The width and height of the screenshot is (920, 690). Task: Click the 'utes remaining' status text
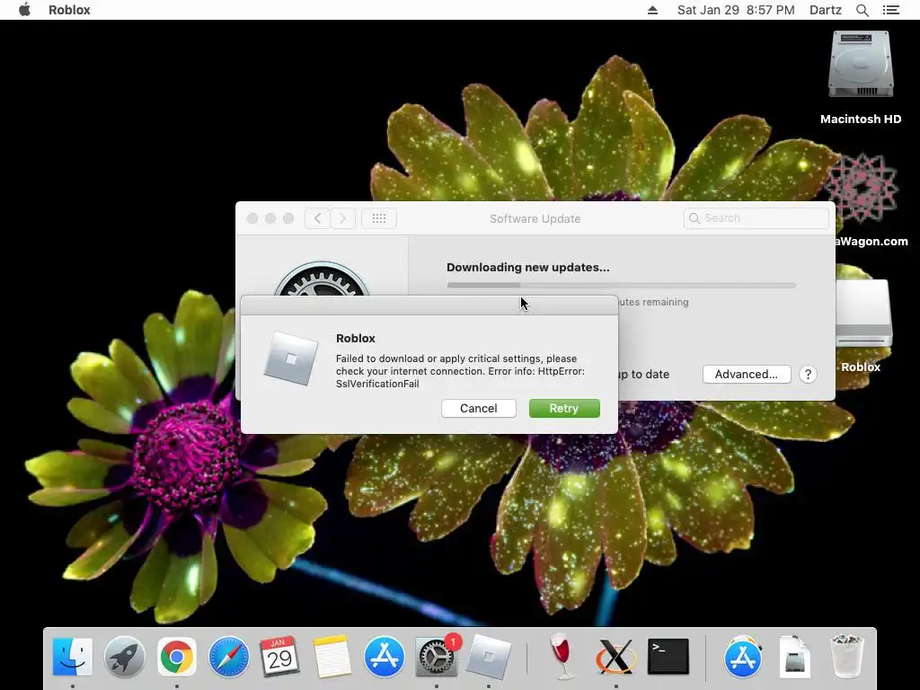653,302
